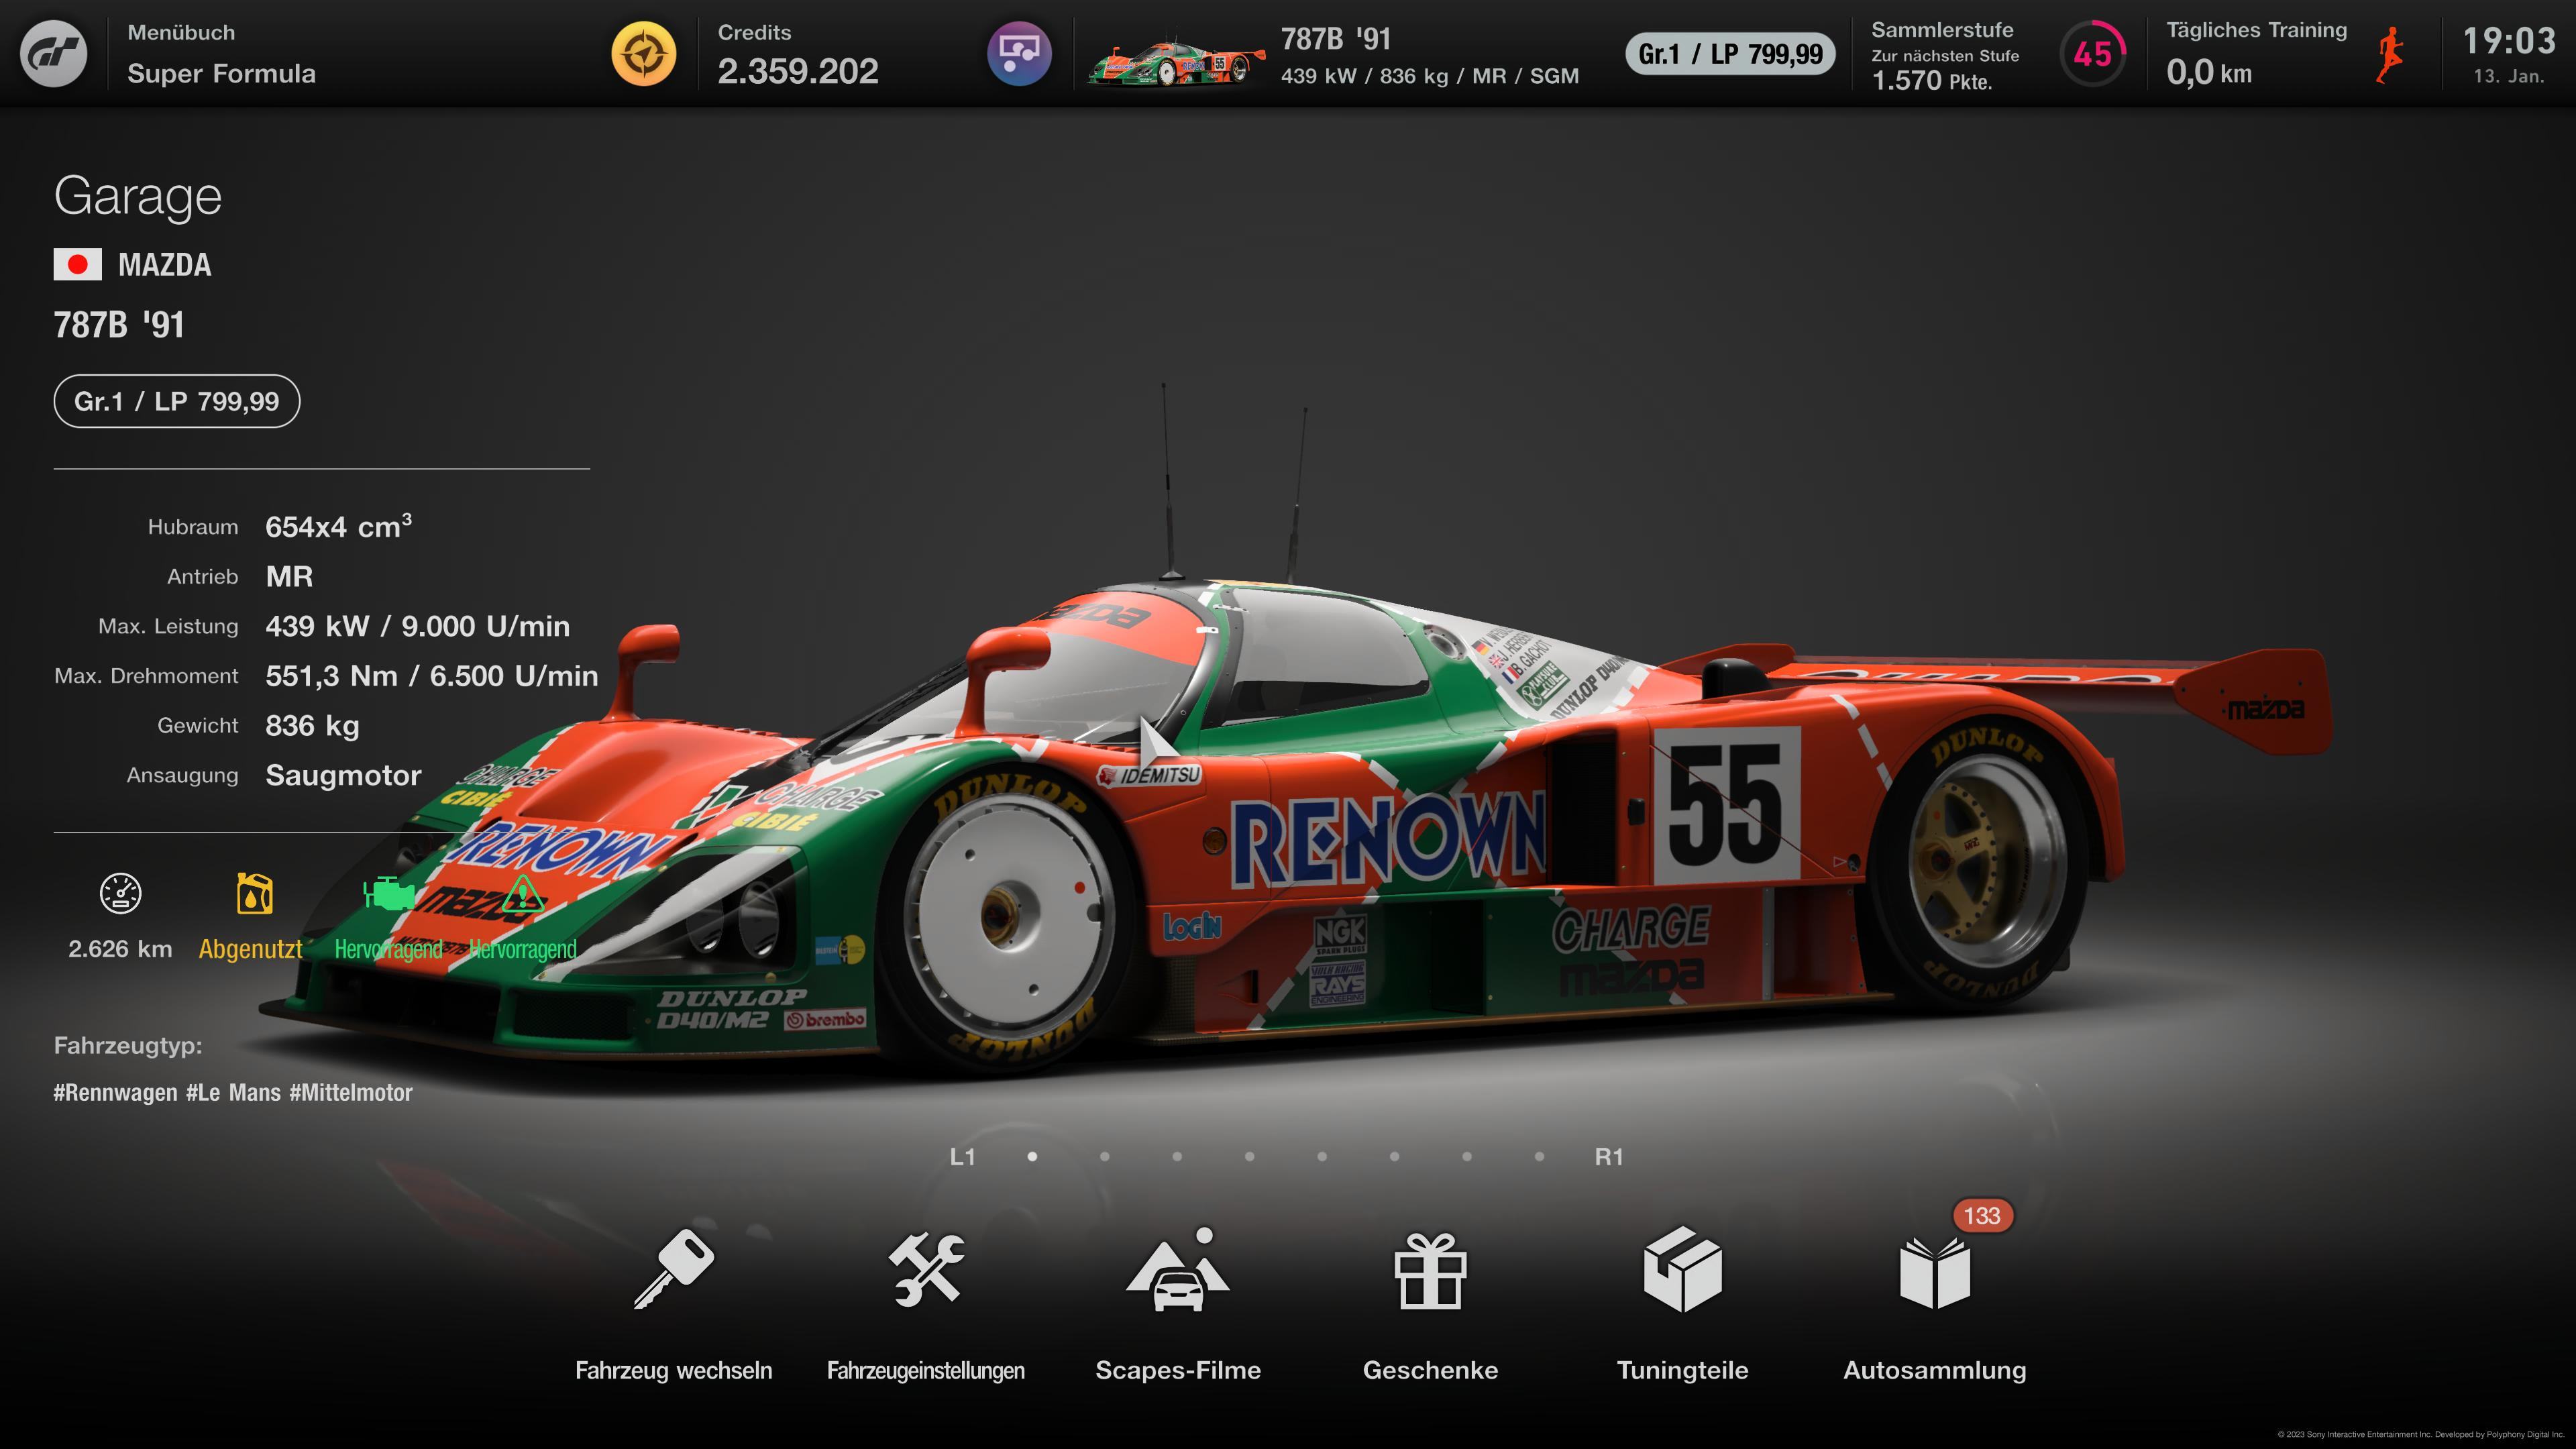2576x1449 pixels.
Task: Open Geschenke gift box icon
Action: tap(1430, 1271)
